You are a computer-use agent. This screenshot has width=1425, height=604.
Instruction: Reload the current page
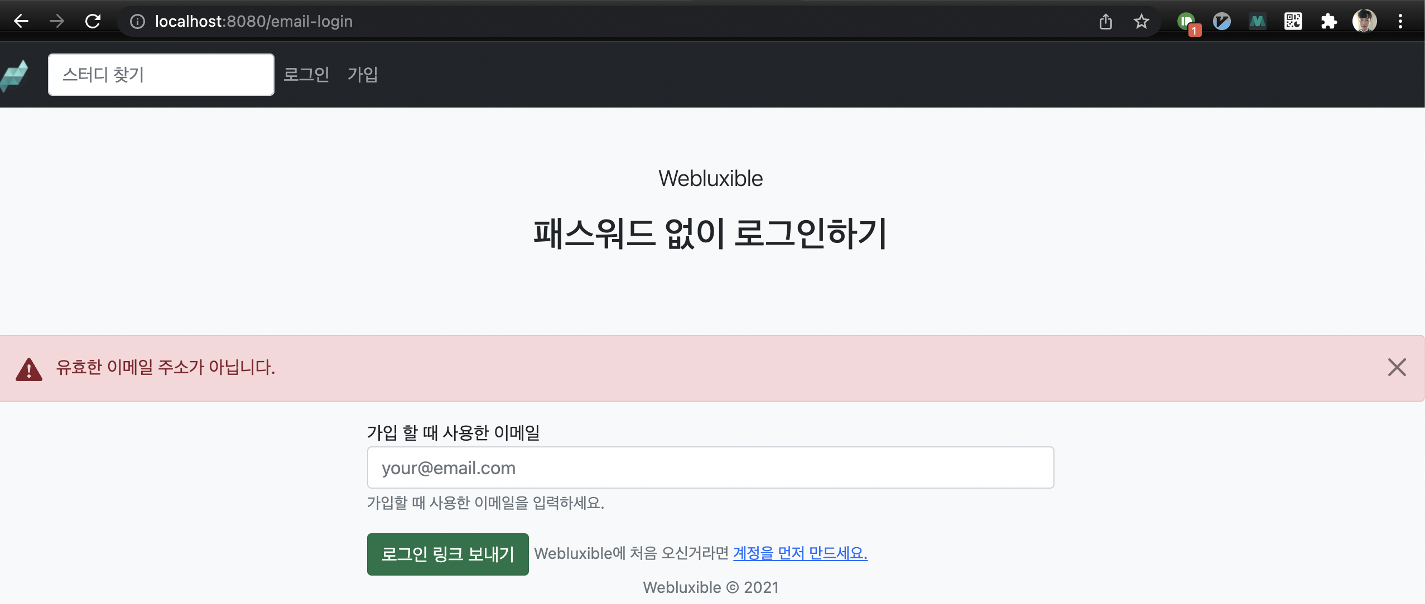click(93, 21)
